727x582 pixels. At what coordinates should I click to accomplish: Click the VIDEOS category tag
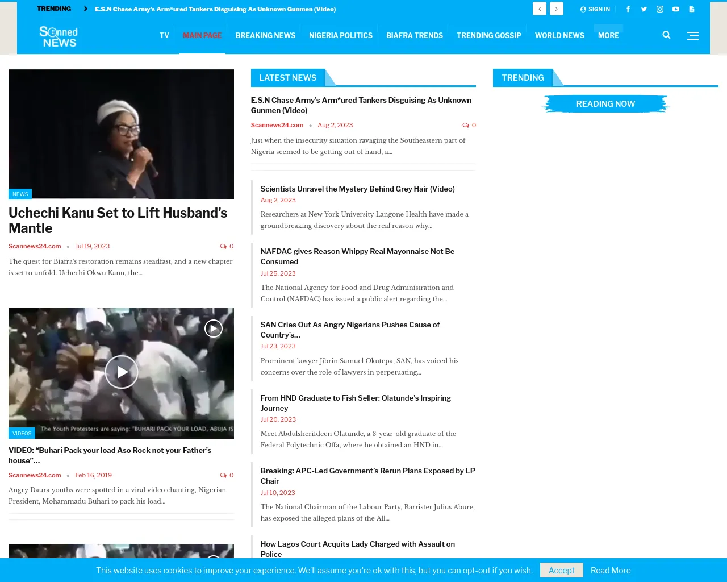click(22, 433)
